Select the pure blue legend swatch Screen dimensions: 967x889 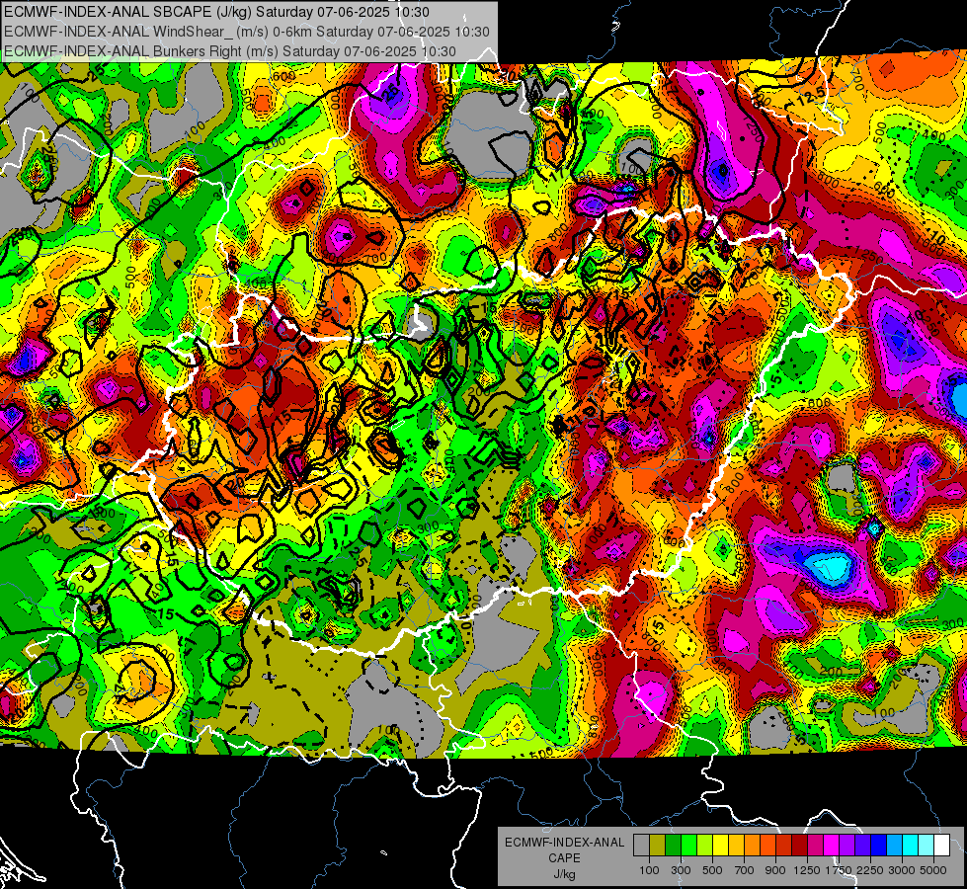[879, 845]
